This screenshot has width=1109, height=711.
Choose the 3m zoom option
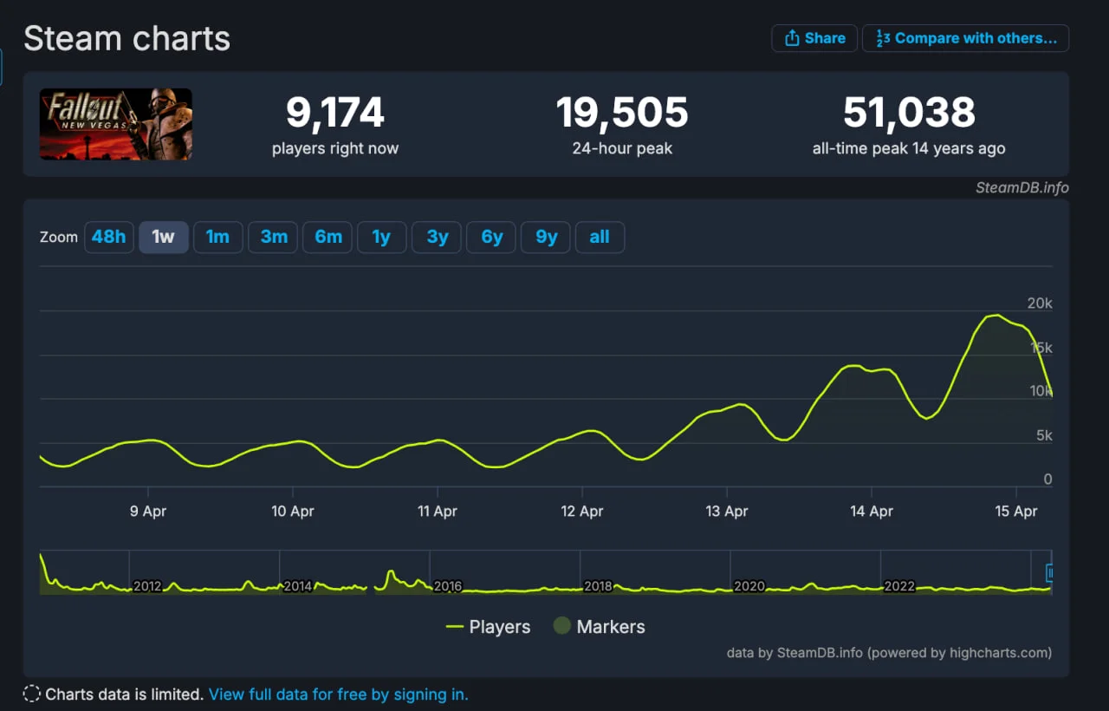pos(273,237)
